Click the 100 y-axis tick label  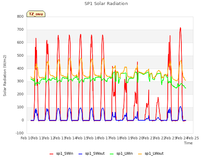coord(20,107)
